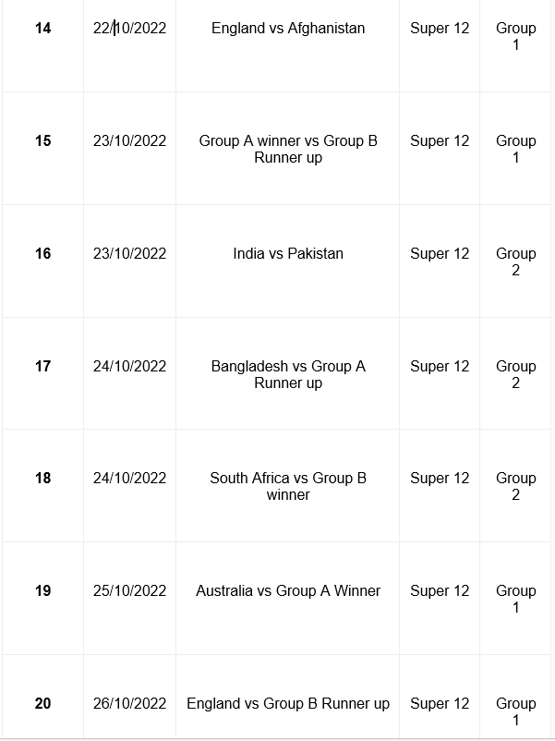The height and width of the screenshot is (741, 555).
Task: Select the Bangladesh vs Group A Runner up cell
Action: click(287, 373)
